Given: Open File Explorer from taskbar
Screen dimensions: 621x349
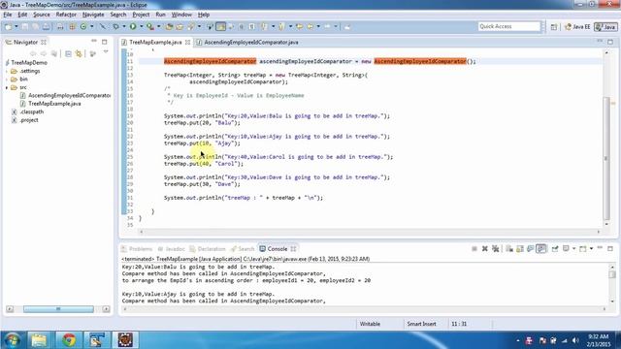Looking at the screenshot, I should point(39,340).
